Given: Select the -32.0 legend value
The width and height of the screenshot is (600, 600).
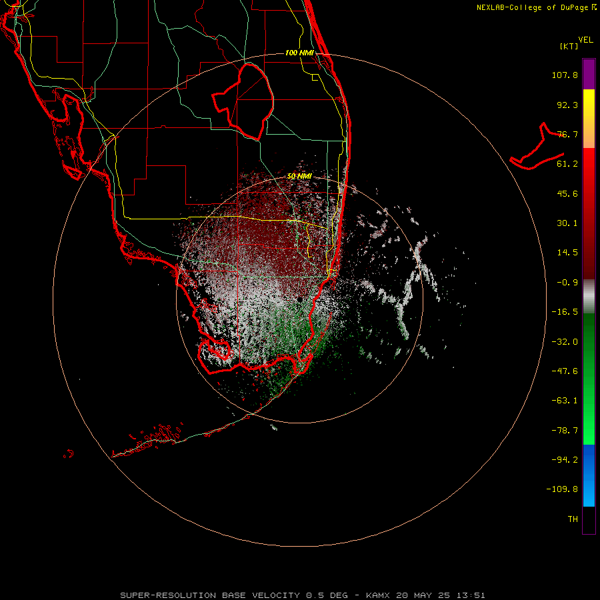Looking at the screenshot, I should click(565, 342).
